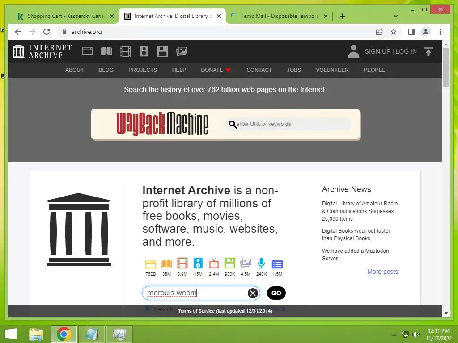Open the blue Audio collection icon labeled 15M
458x343 pixels.
(198, 263)
